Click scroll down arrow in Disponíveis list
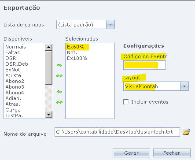The width and height of the screenshot is (195, 160). (x=49, y=115)
